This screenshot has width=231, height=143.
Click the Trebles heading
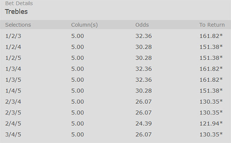16,12
